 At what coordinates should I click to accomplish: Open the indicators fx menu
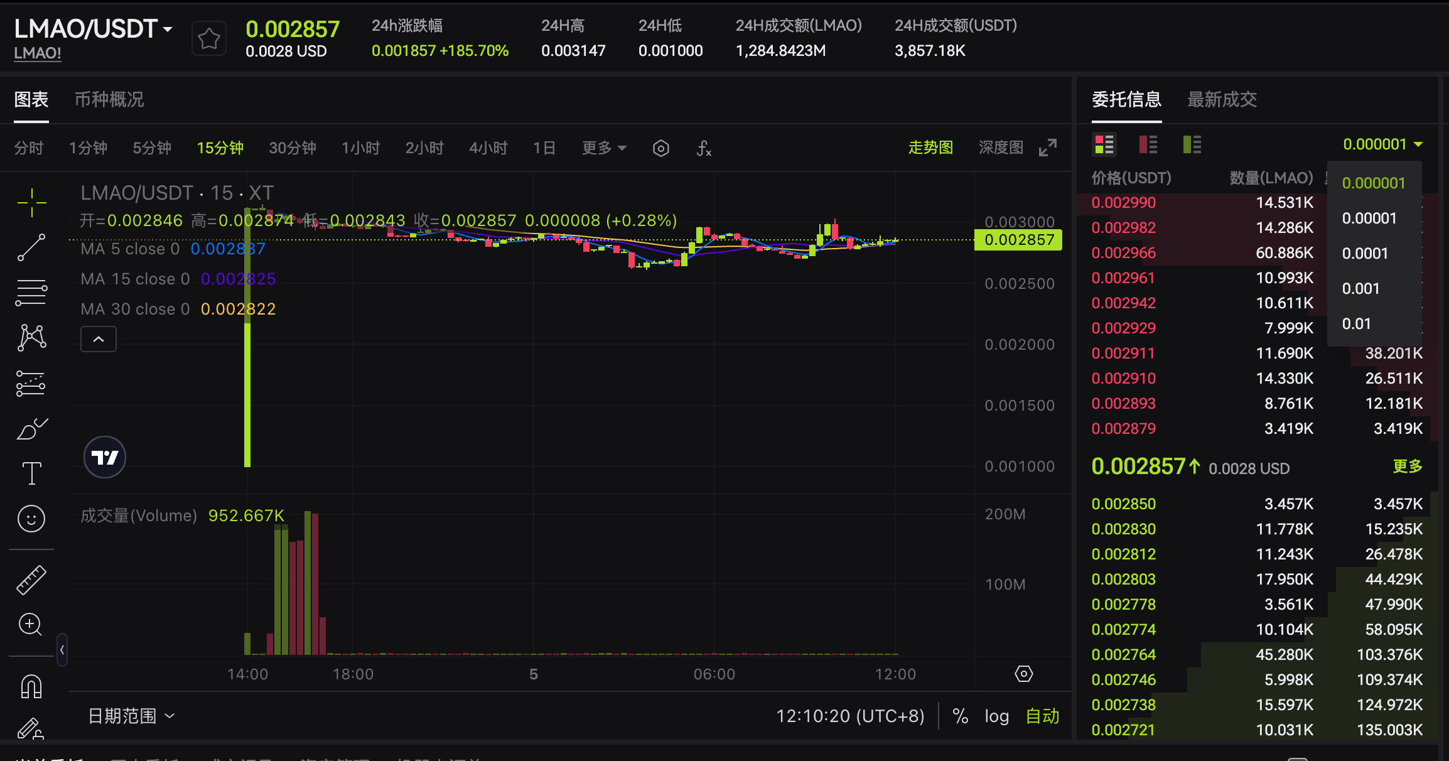click(704, 148)
